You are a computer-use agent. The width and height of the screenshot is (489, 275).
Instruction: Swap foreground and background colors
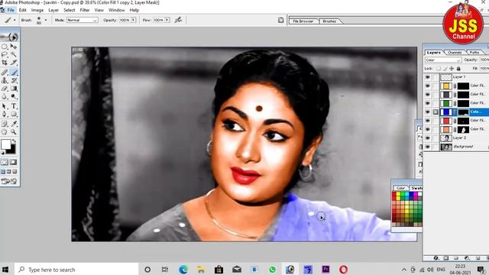click(14, 141)
